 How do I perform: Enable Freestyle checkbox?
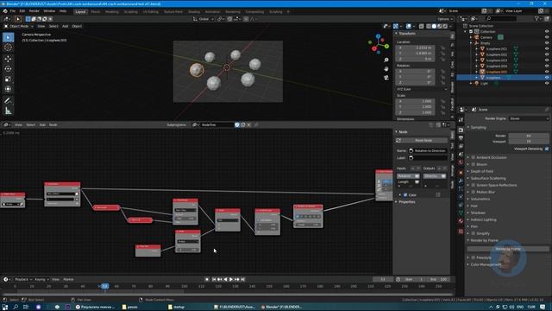[x=474, y=257]
